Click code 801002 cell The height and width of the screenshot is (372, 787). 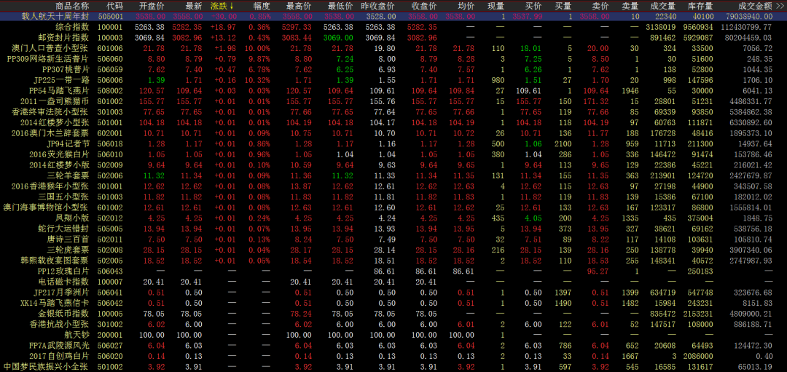110,101
